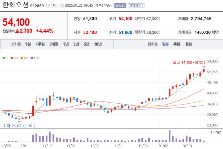The width and height of the screenshot is (223, 149).
Task: Click the stock code 042660
Action: 37,6
